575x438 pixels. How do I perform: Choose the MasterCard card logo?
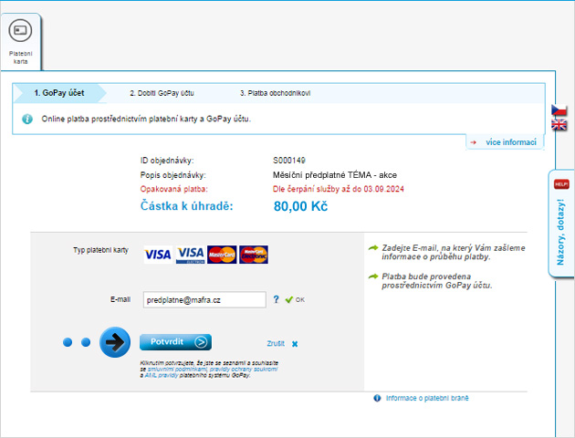point(222,255)
